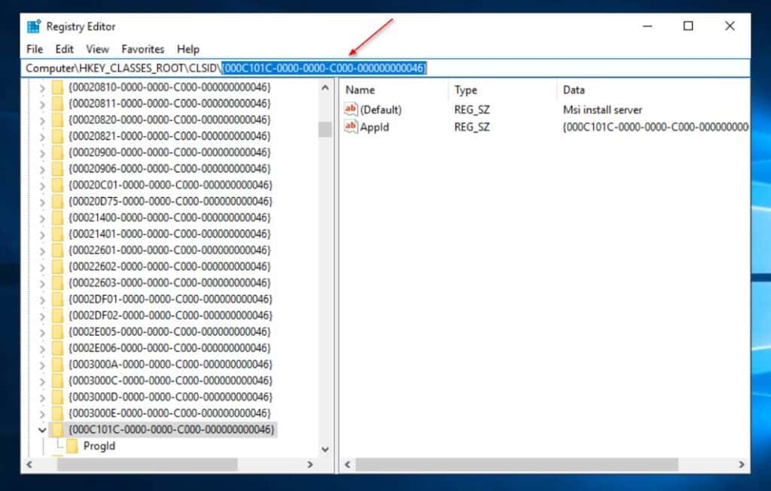Click values pane horizontal scroll right arrow
This screenshot has width=771, height=491.
pyautogui.click(x=742, y=465)
